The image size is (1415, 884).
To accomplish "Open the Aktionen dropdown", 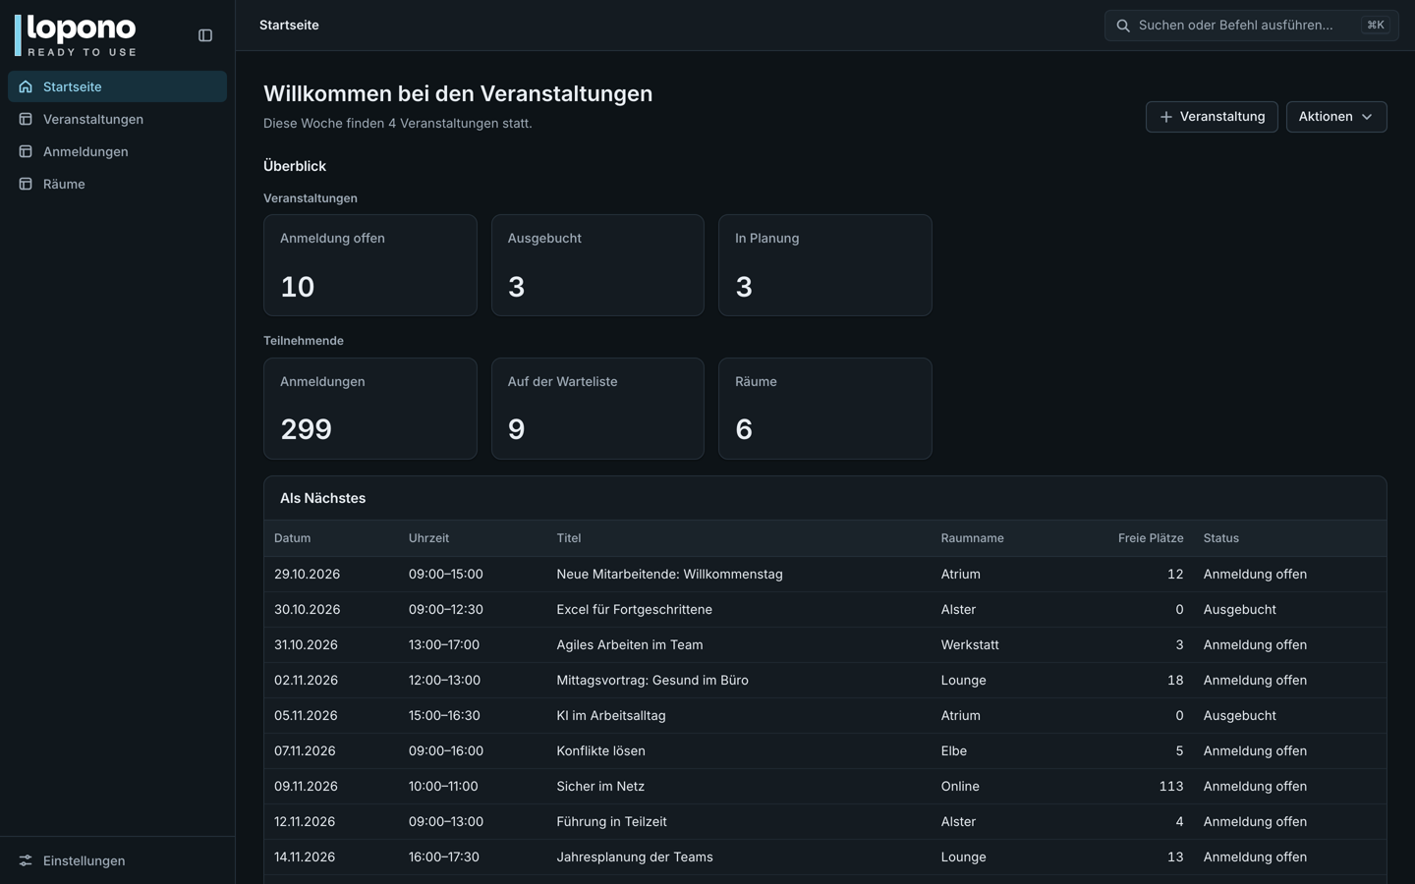I will pyautogui.click(x=1336, y=117).
